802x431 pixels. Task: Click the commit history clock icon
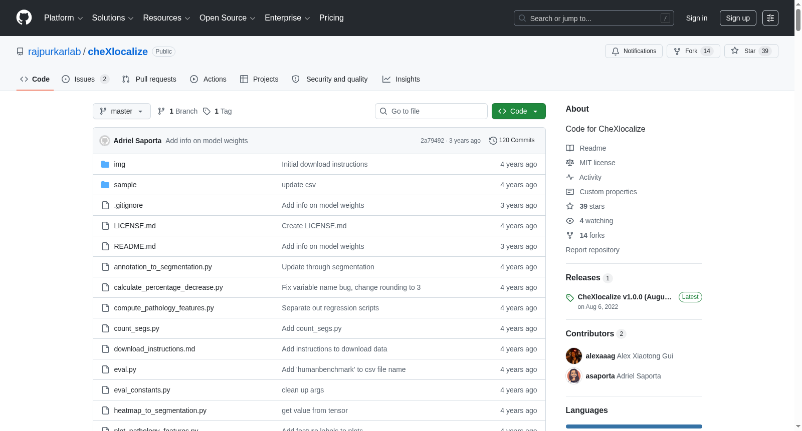tap(493, 141)
